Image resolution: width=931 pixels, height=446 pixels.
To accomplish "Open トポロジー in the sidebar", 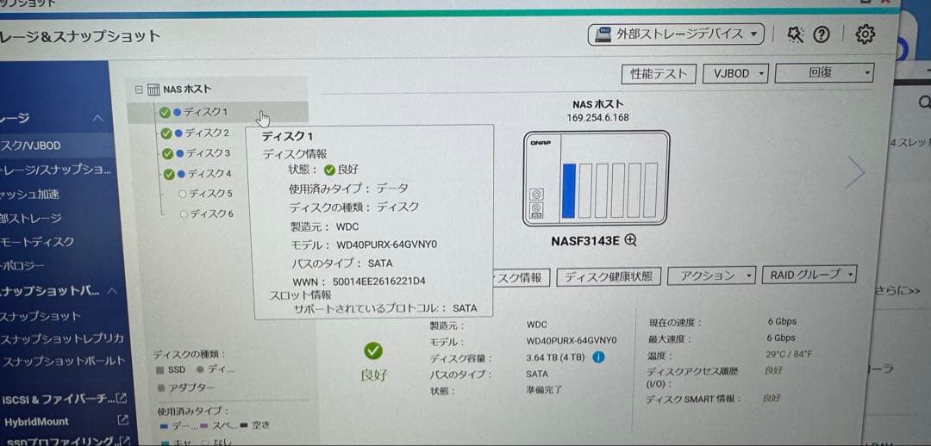I will pos(22,266).
